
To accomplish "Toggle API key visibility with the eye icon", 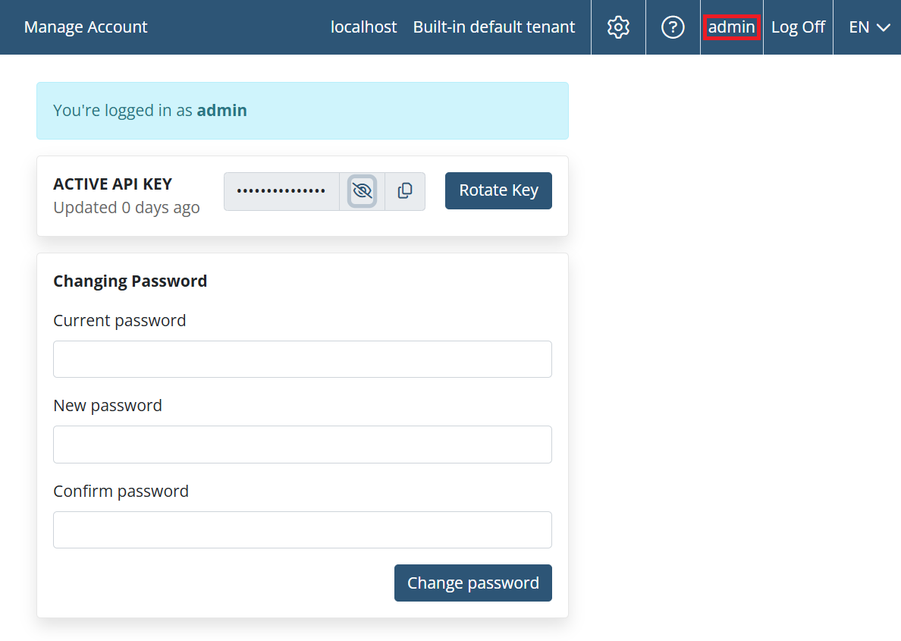I will coord(362,191).
